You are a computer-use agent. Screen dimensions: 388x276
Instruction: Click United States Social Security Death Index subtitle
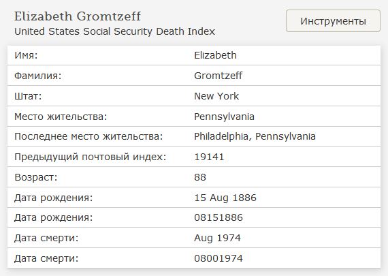114,31
